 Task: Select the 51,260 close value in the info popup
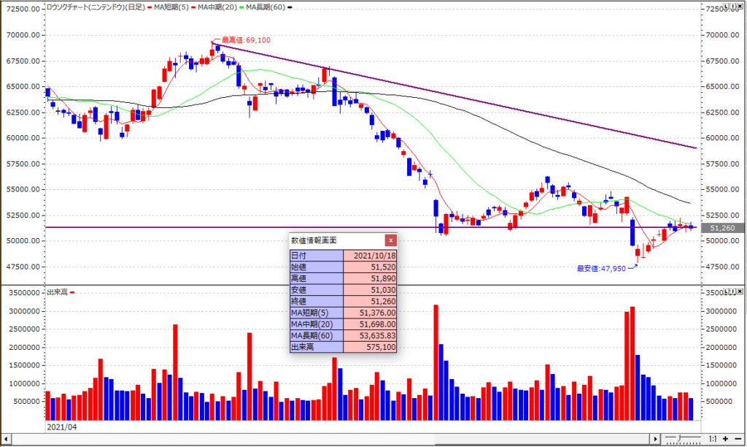tap(370, 302)
